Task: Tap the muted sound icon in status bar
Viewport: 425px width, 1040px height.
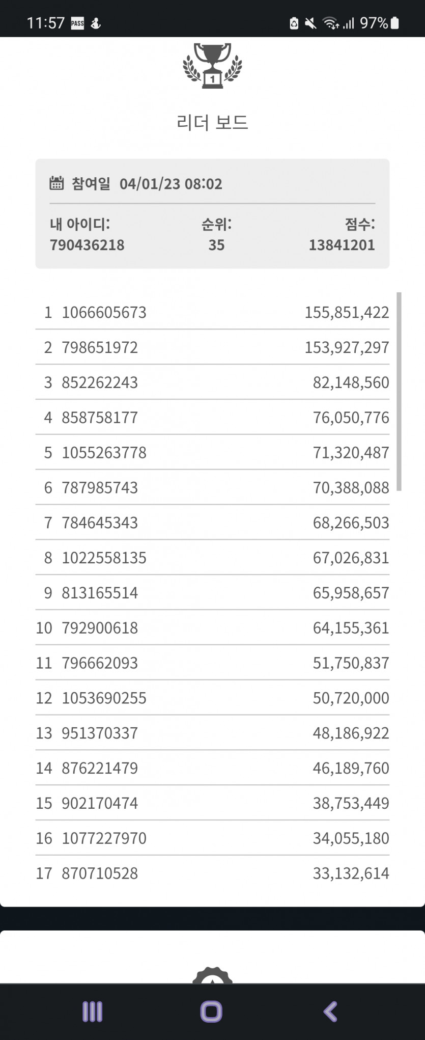Action: (310, 23)
